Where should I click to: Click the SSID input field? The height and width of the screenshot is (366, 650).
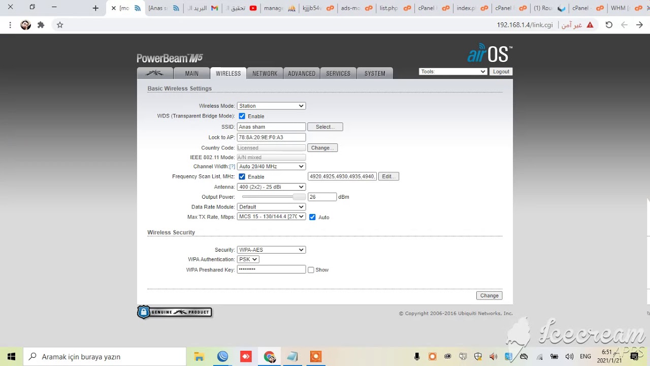tap(271, 127)
